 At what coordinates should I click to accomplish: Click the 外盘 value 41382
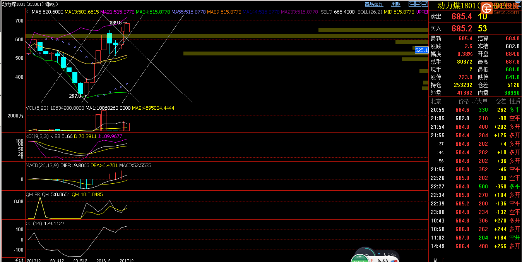(464, 93)
